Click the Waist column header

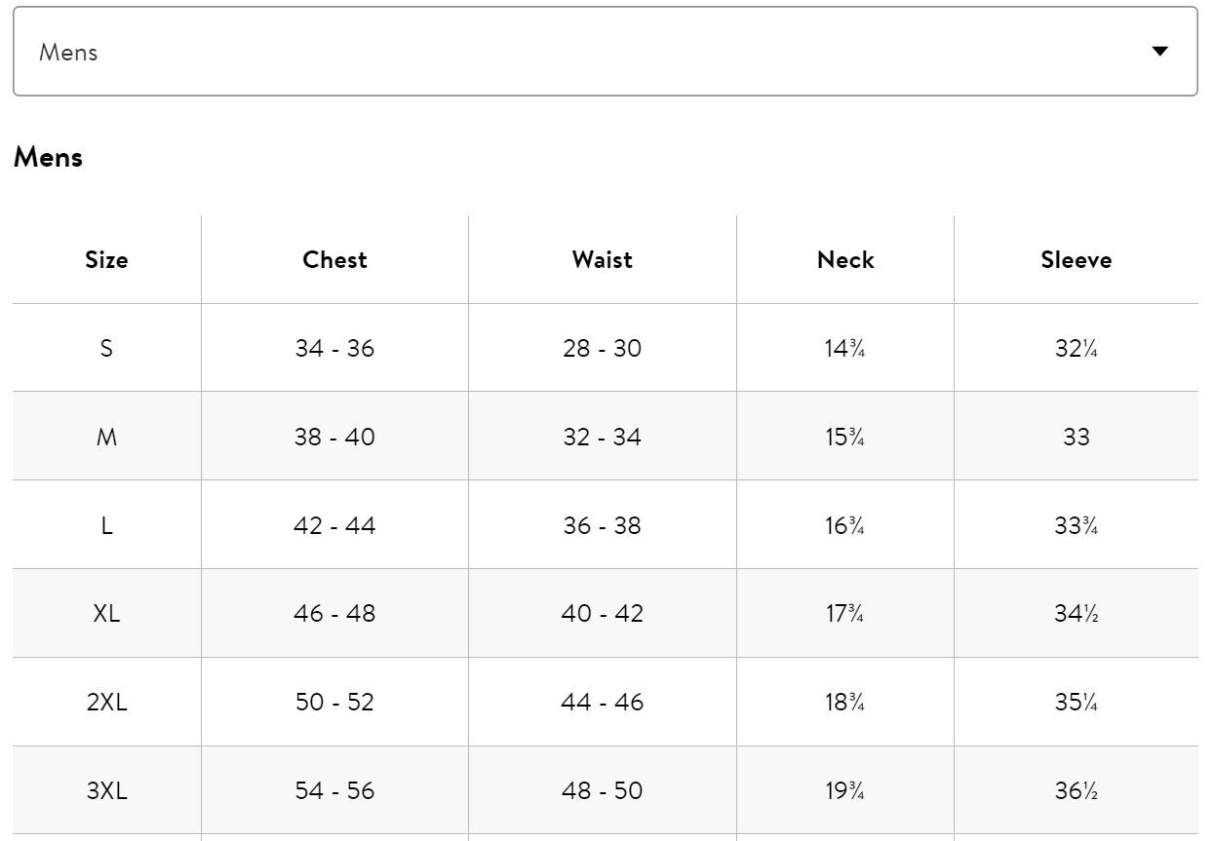click(602, 260)
